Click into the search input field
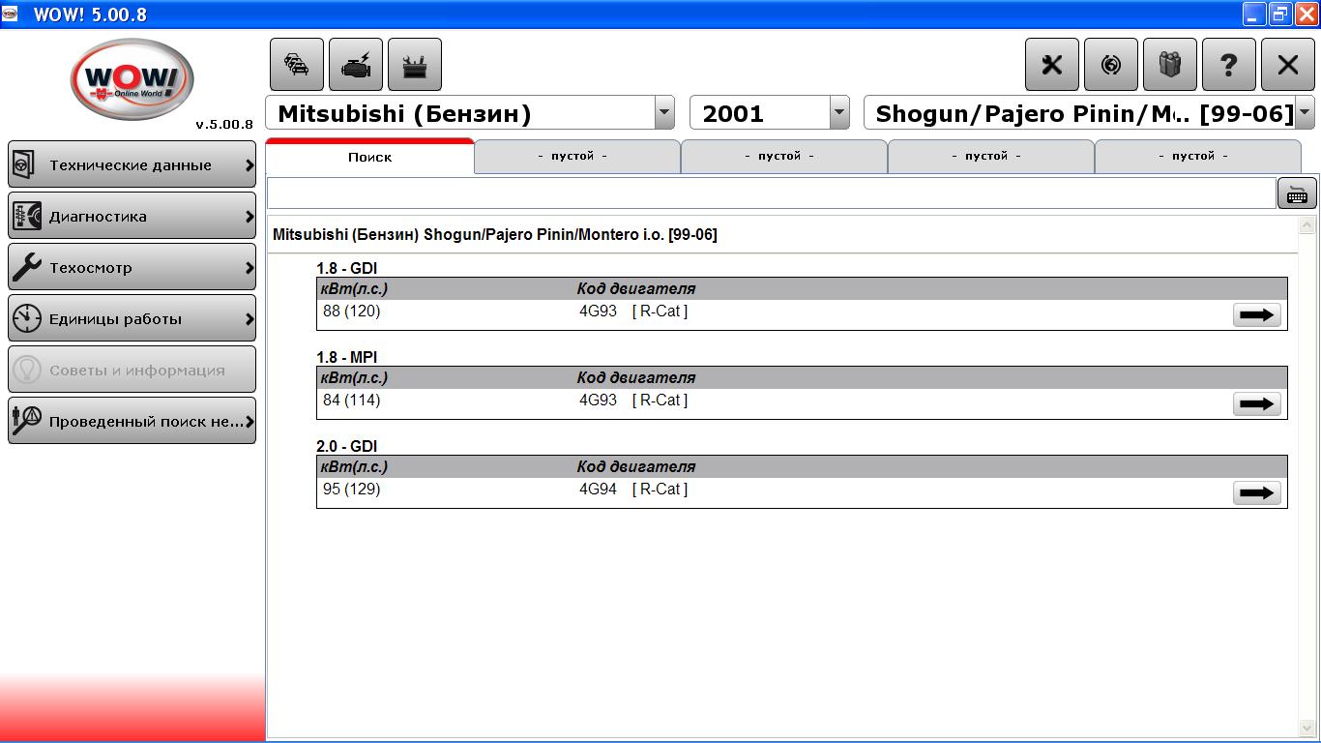The height and width of the screenshot is (743, 1321). pos(771,193)
